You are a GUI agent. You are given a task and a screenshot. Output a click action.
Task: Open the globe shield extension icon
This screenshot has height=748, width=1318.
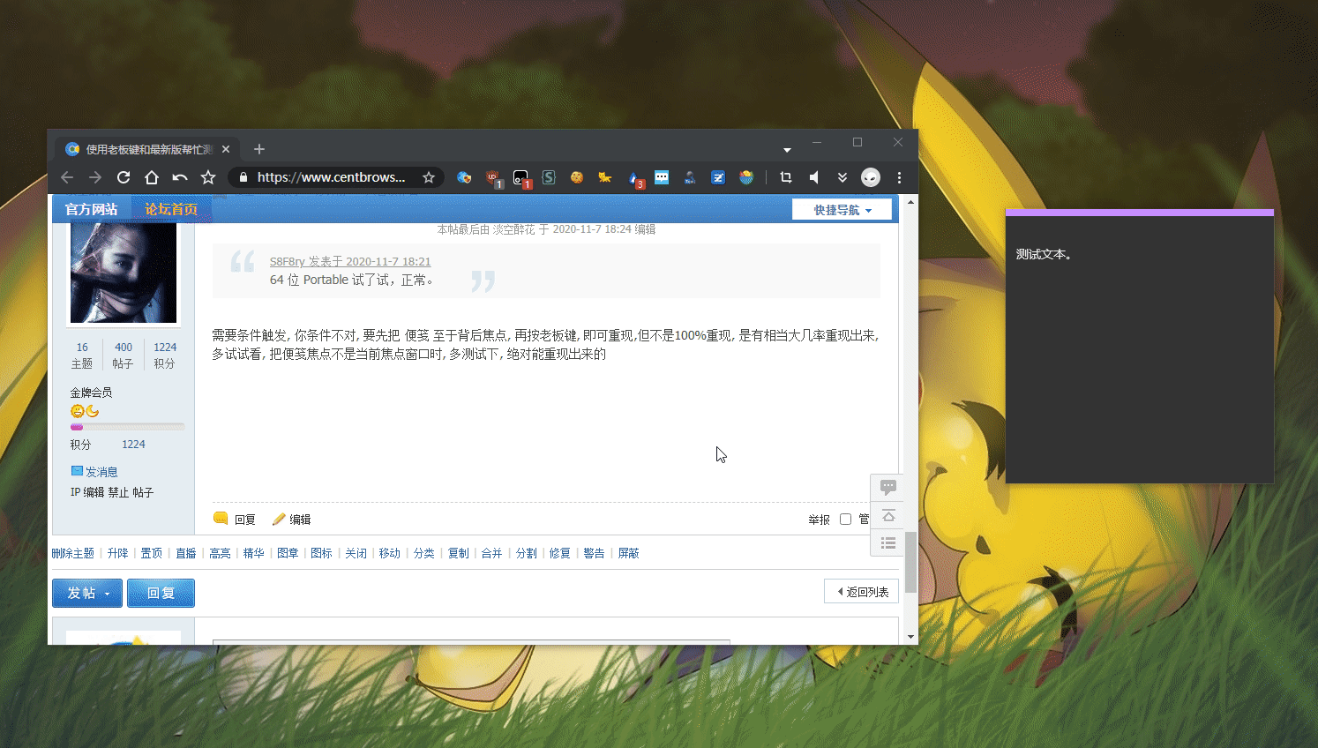point(464,177)
